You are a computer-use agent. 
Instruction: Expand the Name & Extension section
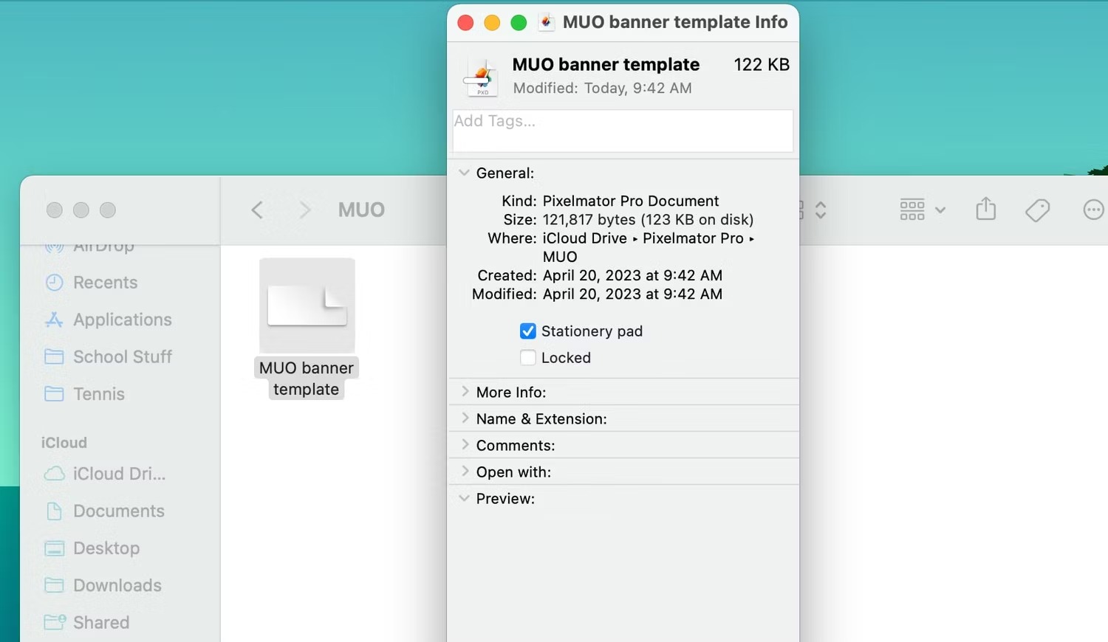coord(465,418)
